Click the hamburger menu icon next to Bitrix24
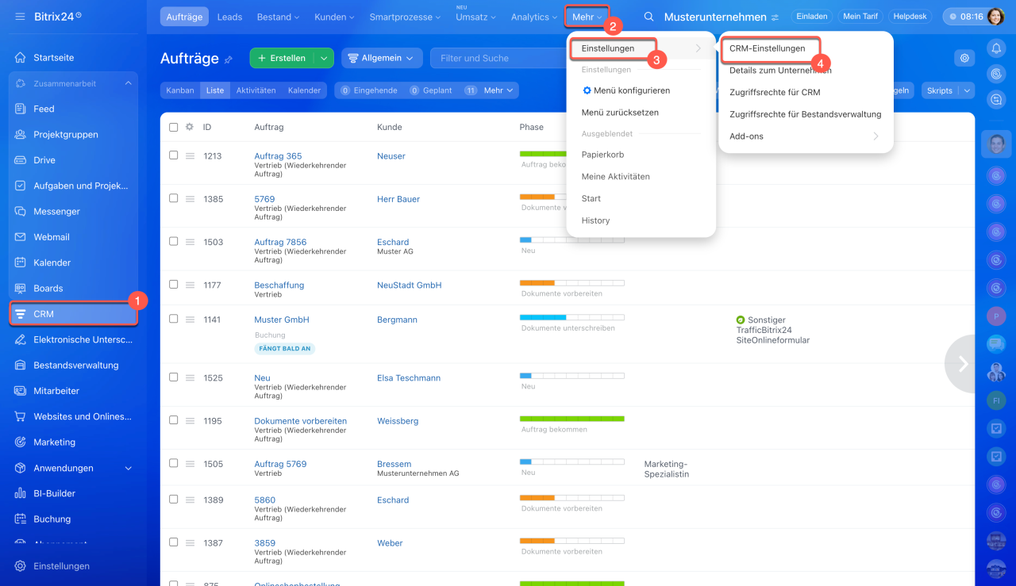This screenshot has width=1016, height=586. 20,17
